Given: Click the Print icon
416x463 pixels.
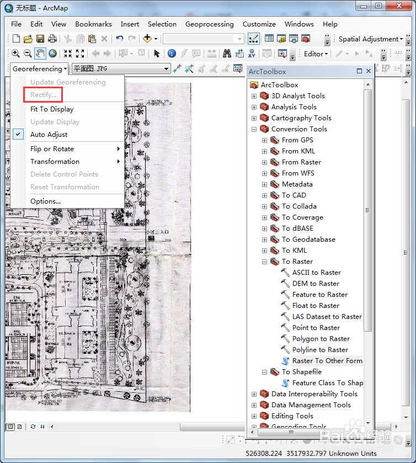Looking at the screenshot, I should 52,39.
